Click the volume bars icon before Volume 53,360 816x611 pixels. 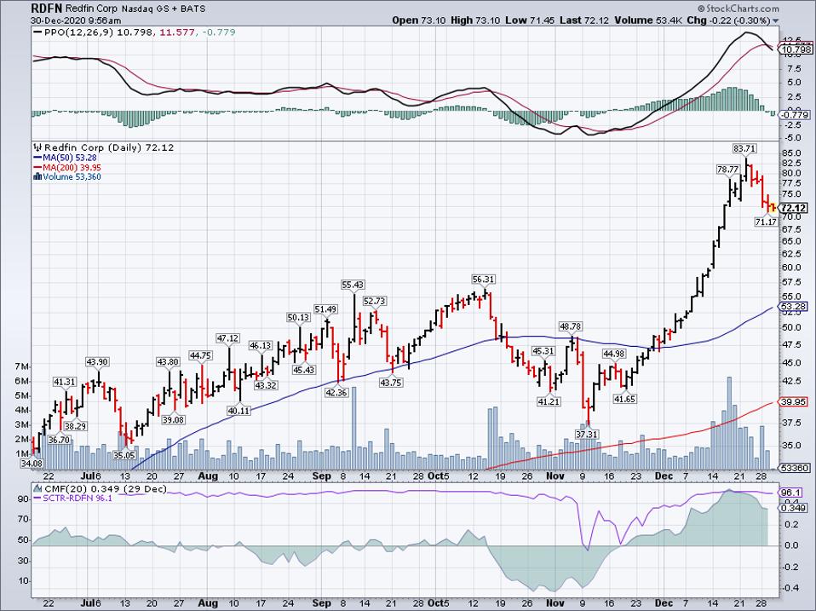(37, 177)
